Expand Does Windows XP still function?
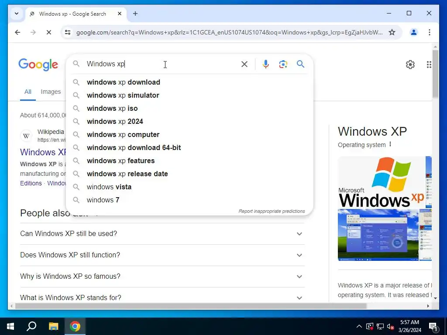This screenshot has width=447, height=335. tap(162, 255)
